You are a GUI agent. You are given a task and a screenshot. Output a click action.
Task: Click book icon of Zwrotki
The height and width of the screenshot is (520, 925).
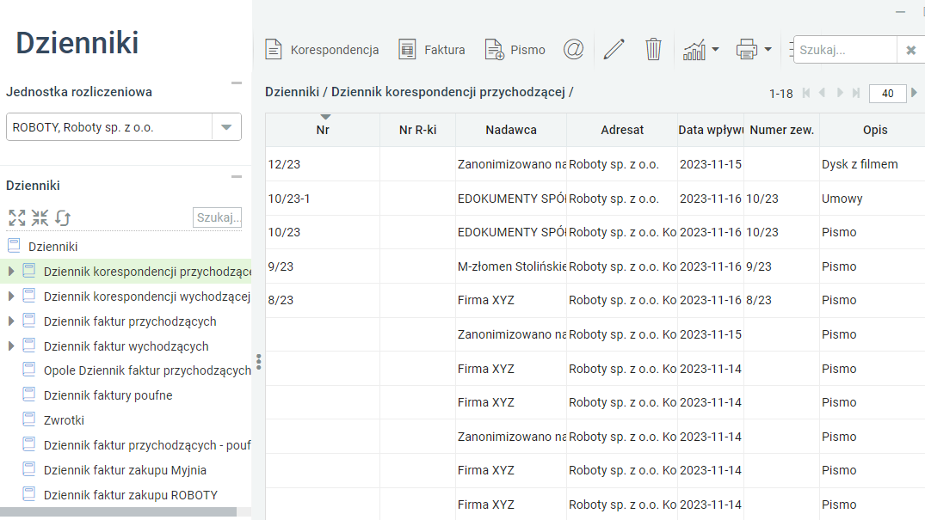[x=29, y=419]
